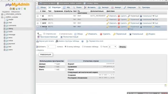The height and width of the screenshot is (94, 168).
Task: Check the checkbox for the recive column
Action: (x=38, y=27)
